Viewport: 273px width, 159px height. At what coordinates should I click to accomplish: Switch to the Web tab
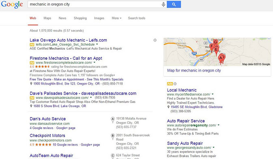point(33,18)
